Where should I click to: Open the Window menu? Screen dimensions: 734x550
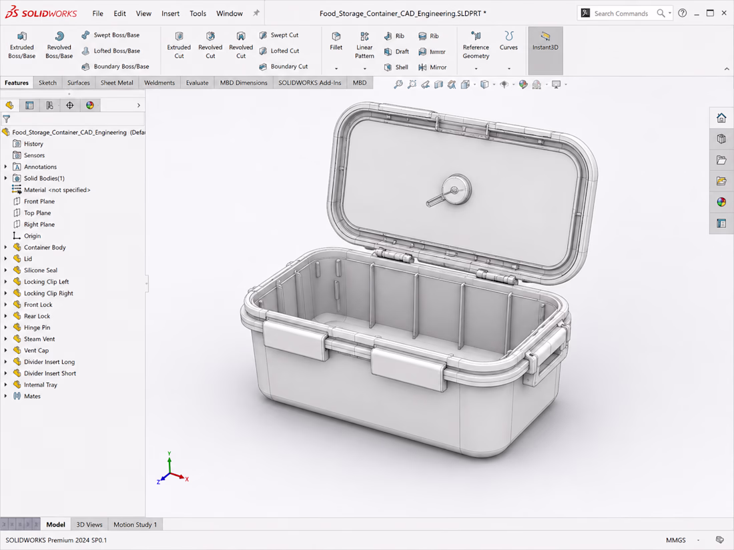[230, 13]
